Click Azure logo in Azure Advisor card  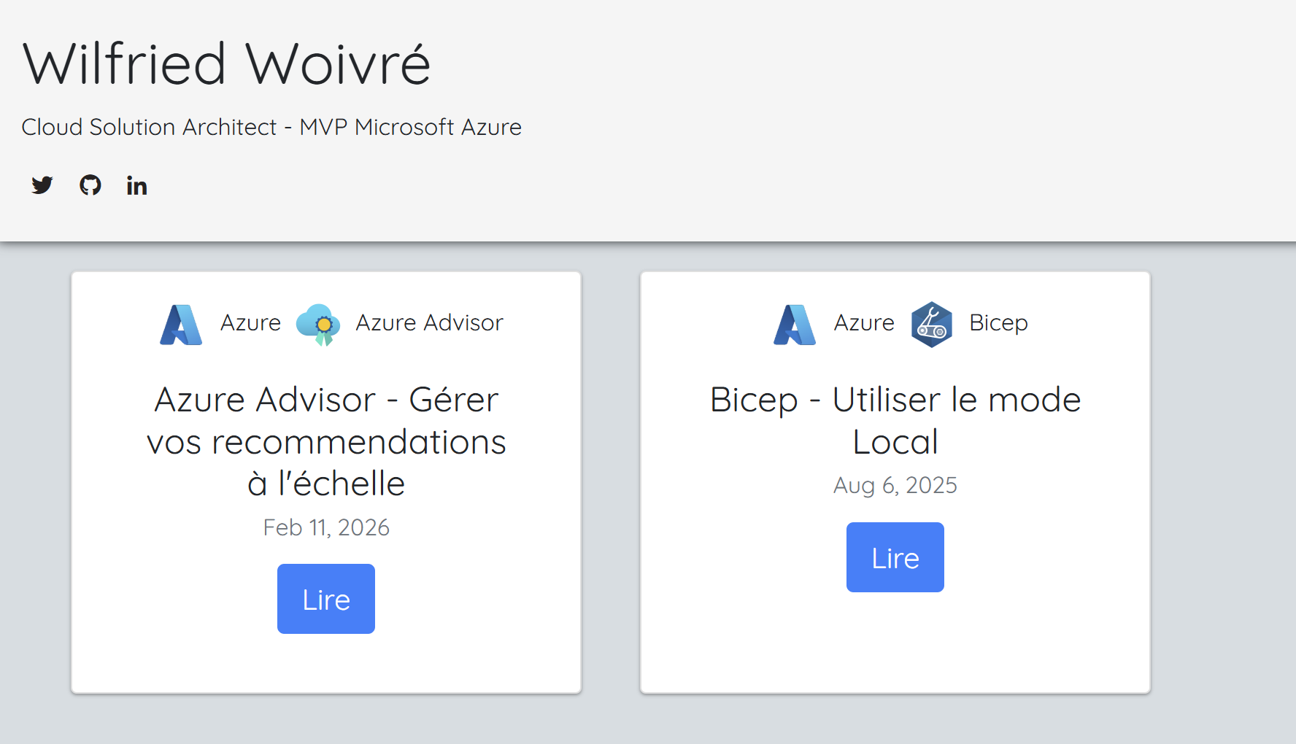click(x=181, y=325)
